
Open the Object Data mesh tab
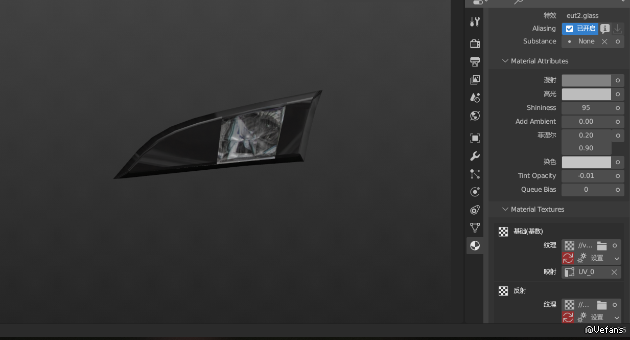click(475, 228)
